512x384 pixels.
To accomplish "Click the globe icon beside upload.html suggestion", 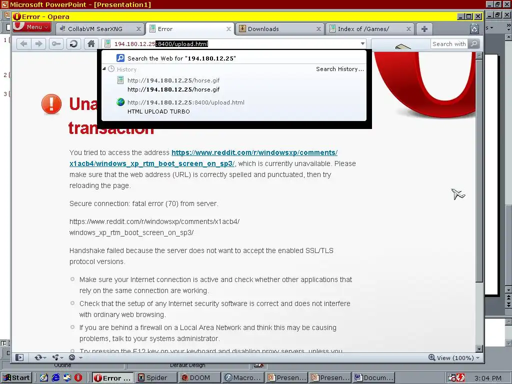I will [120, 102].
